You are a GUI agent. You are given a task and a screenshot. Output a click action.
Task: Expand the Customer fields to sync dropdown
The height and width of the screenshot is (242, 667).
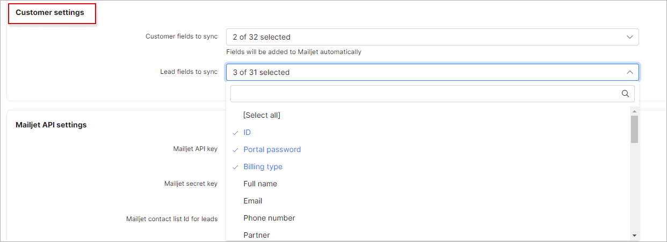click(x=432, y=37)
